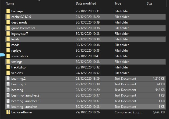
Task: Click the beamng.2 text document icon
Action: 8,79
